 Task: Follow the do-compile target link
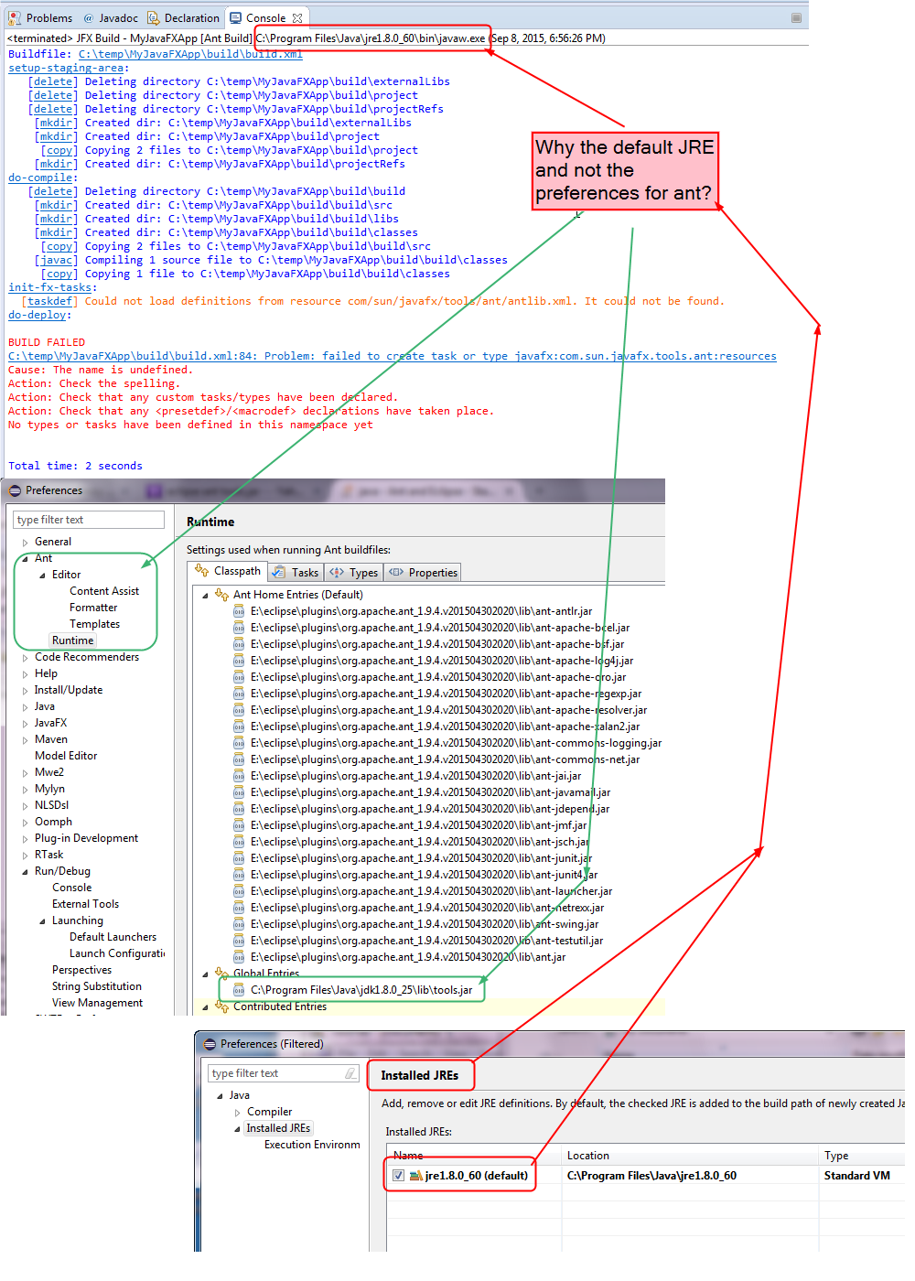pyautogui.click(x=40, y=178)
